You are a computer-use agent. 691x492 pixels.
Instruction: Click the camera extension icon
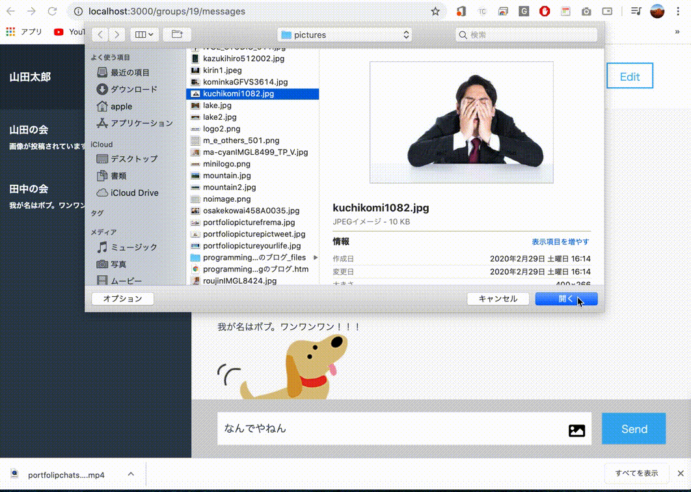[x=586, y=11]
